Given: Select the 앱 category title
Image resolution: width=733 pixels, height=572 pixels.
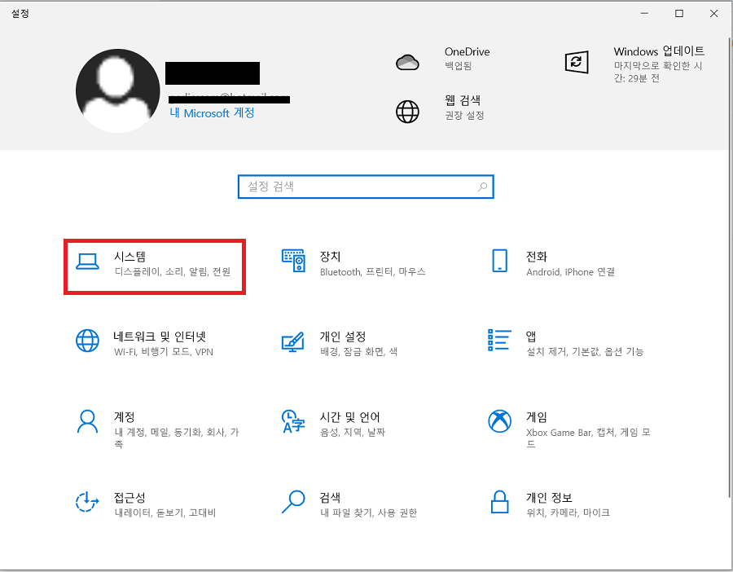Looking at the screenshot, I should click(x=531, y=337).
